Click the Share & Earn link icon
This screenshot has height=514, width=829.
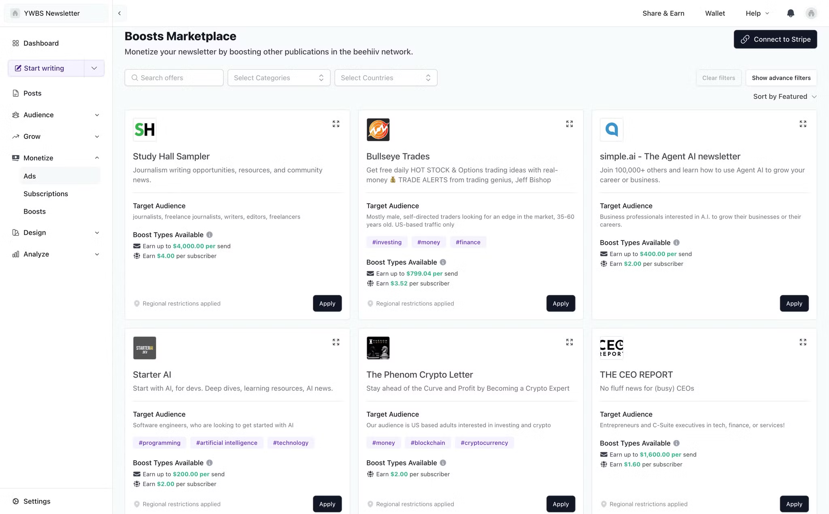point(663,13)
